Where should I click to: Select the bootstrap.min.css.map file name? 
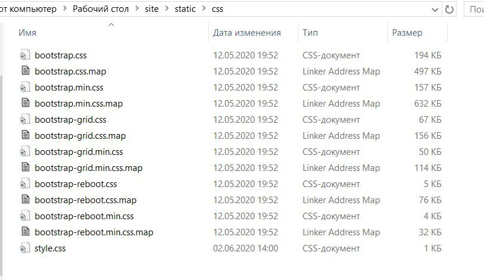click(x=79, y=104)
